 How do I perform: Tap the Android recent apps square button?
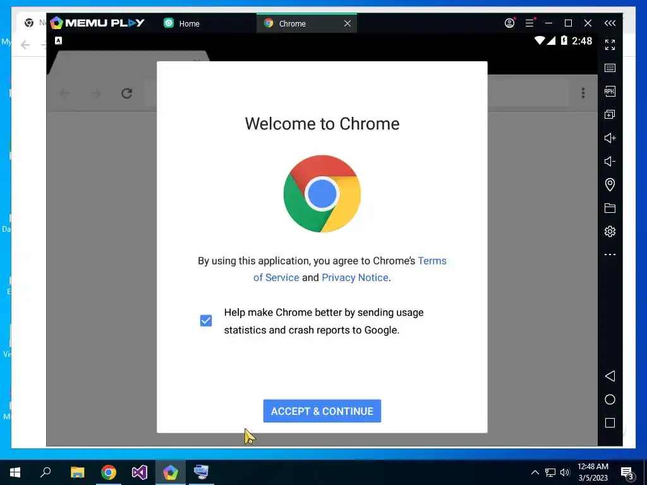point(610,422)
